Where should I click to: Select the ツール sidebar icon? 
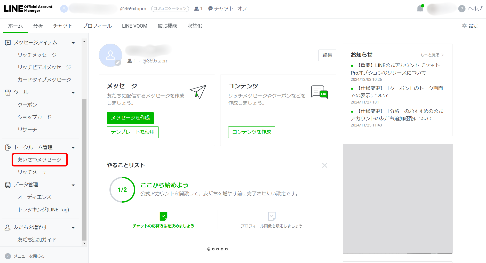7,92
